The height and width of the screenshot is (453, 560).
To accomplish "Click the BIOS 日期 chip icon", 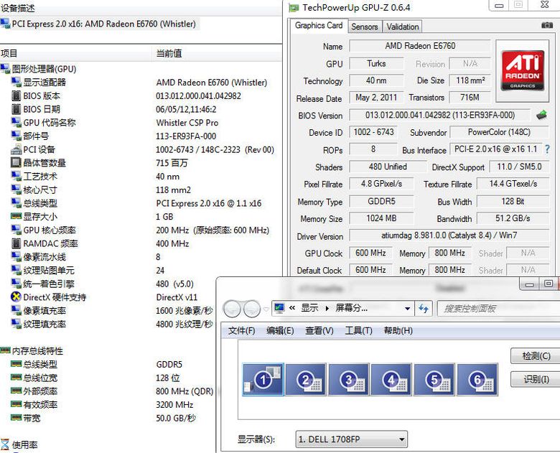I will 16,109.
